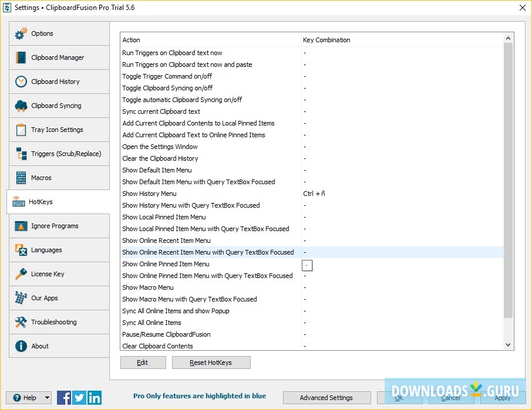
Task: Switch to Clipboard Syncing tab label
Action: tap(56, 106)
